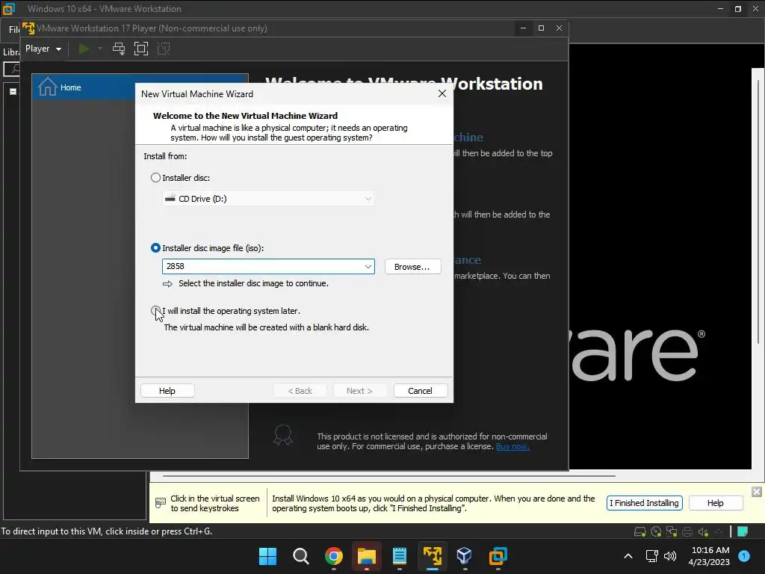Open VirtualBox cube icon in taskbar
Viewport: 765px width, 574px height.
pyautogui.click(x=465, y=556)
